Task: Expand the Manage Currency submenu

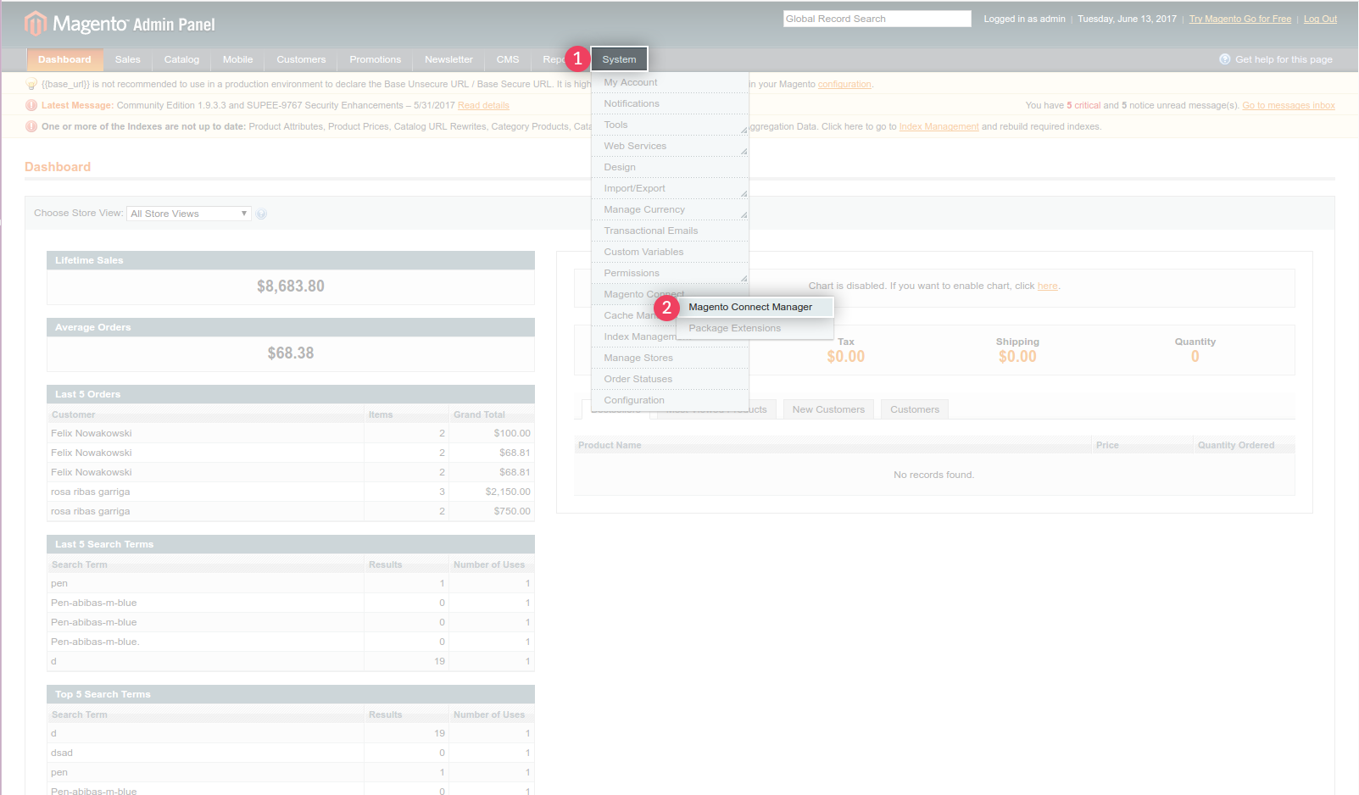Action: 670,209
